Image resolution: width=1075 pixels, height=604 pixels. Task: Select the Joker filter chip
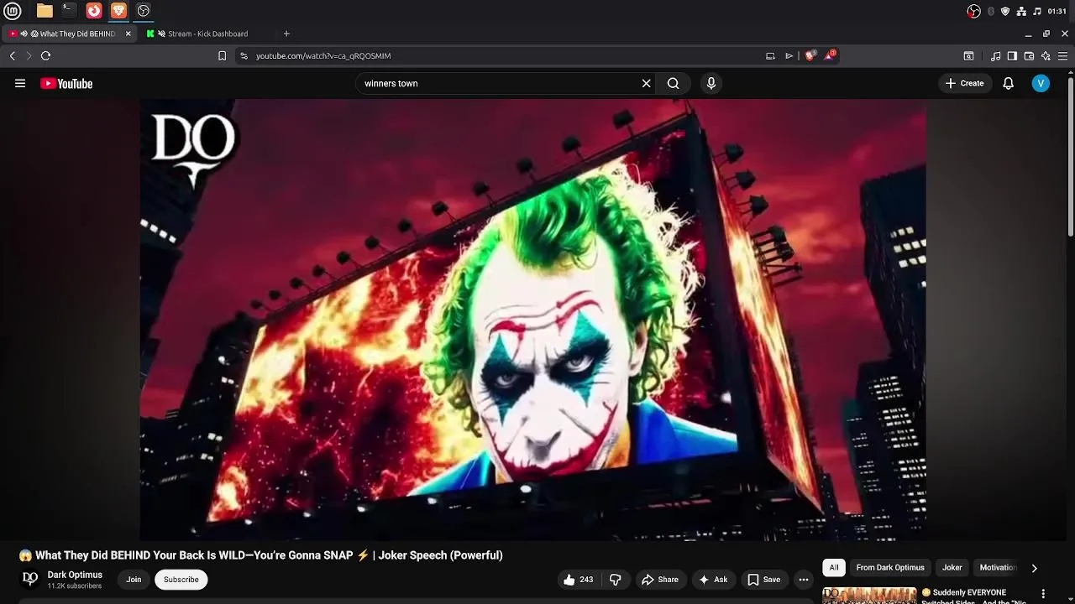click(x=952, y=568)
